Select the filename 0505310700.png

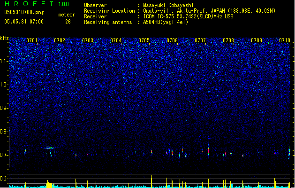24,12
